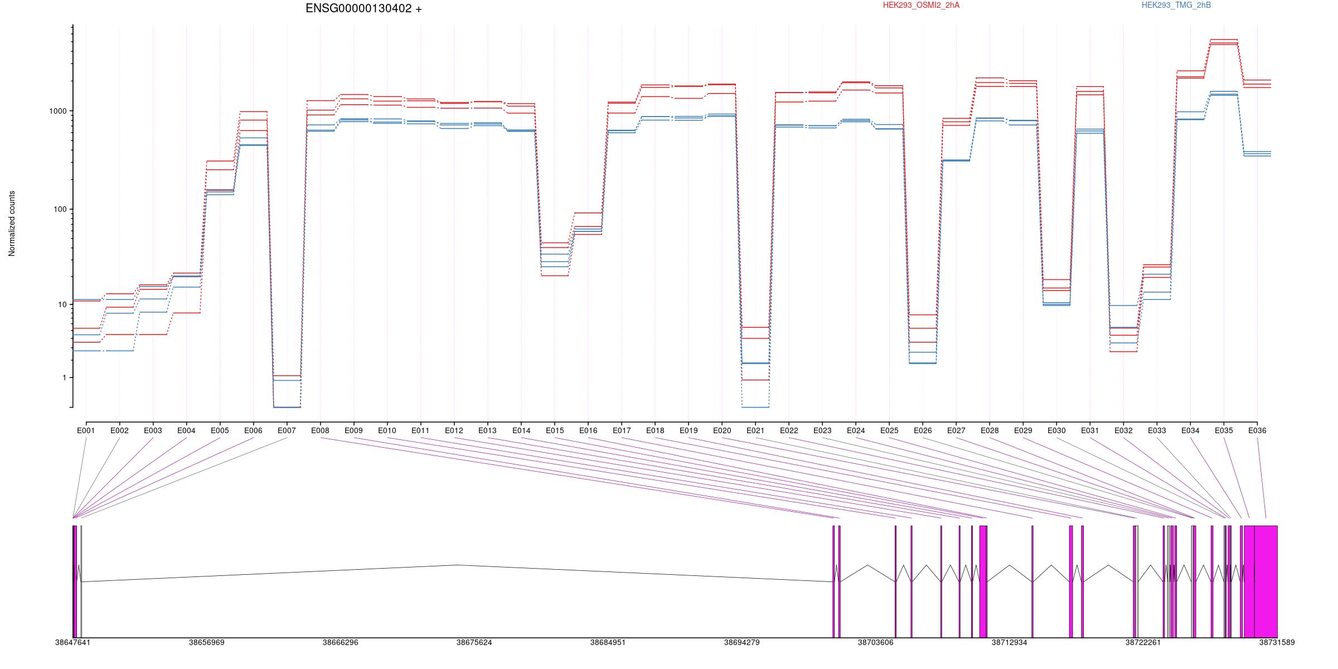Screen dimensions: 1338x669
Task: Click the exon label E006
Action: [253, 430]
